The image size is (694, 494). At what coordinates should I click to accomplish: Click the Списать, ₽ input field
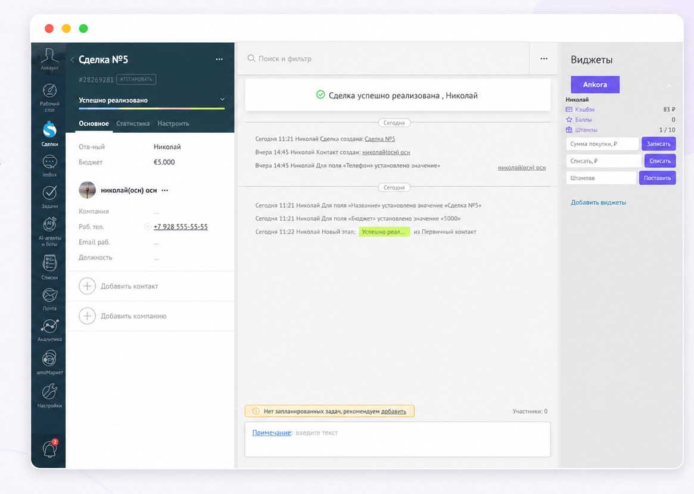click(x=603, y=161)
